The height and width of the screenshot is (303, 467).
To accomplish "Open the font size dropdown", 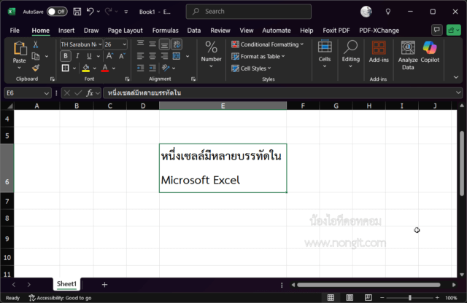I will click(125, 44).
